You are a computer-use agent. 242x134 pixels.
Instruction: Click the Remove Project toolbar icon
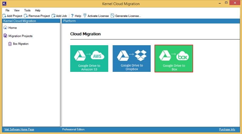click(x=26, y=16)
